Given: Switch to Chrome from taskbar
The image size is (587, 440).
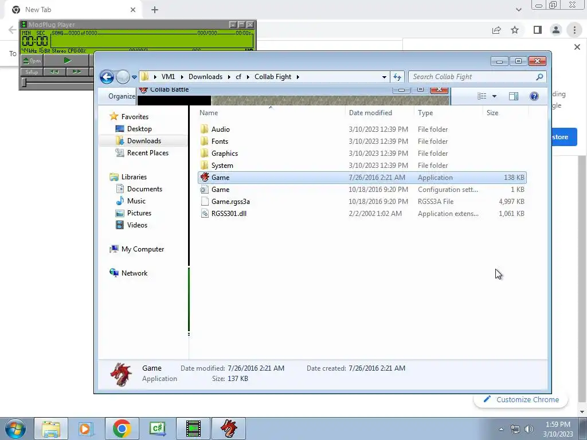Looking at the screenshot, I should tap(122, 429).
